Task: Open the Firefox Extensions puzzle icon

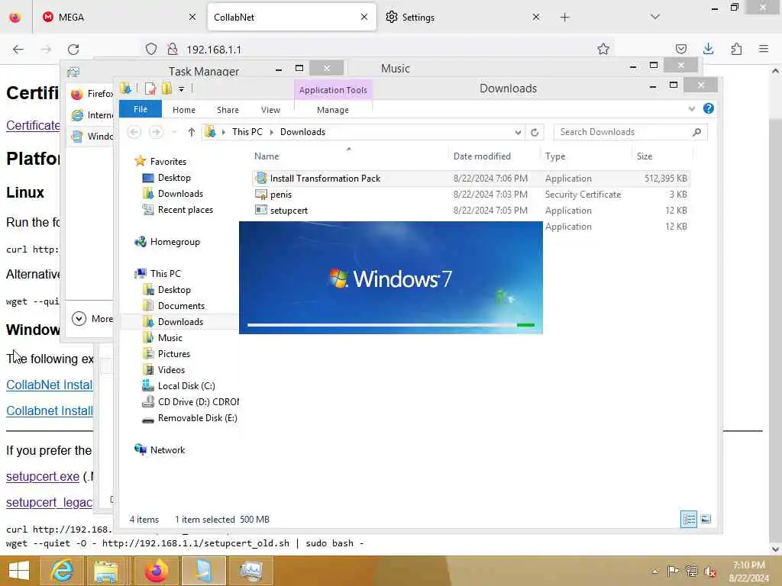Action: click(736, 49)
